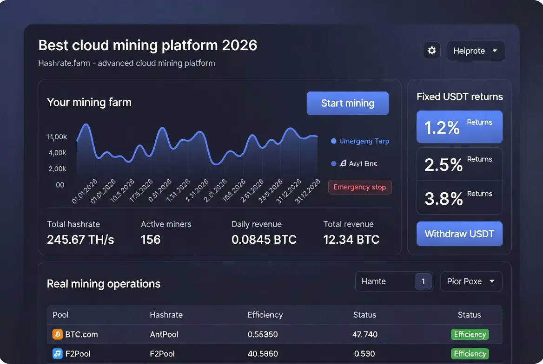This screenshot has width=543, height=364.
Task: Open the settings gear icon
Action: (x=431, y=51)
